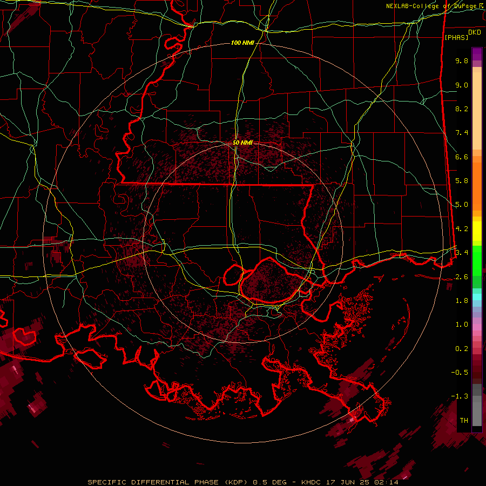Click the -1.3 legend value
Image resolution: width=486 pixels, height=486 pixels.
(x=460, y=396)
